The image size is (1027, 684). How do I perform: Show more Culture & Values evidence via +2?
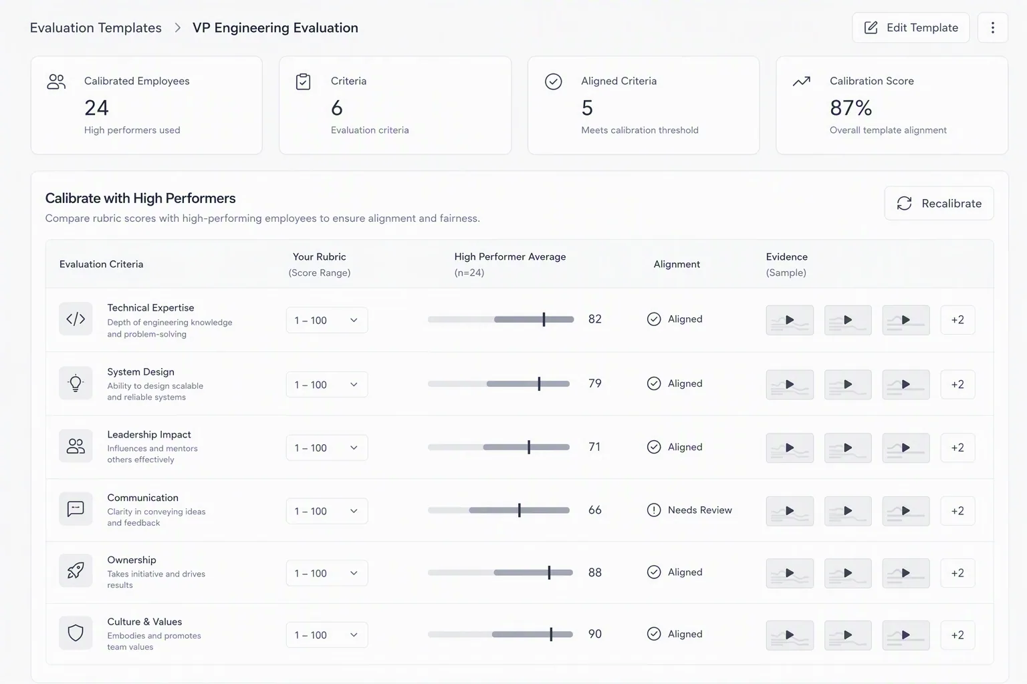click(x=957, y=635)
